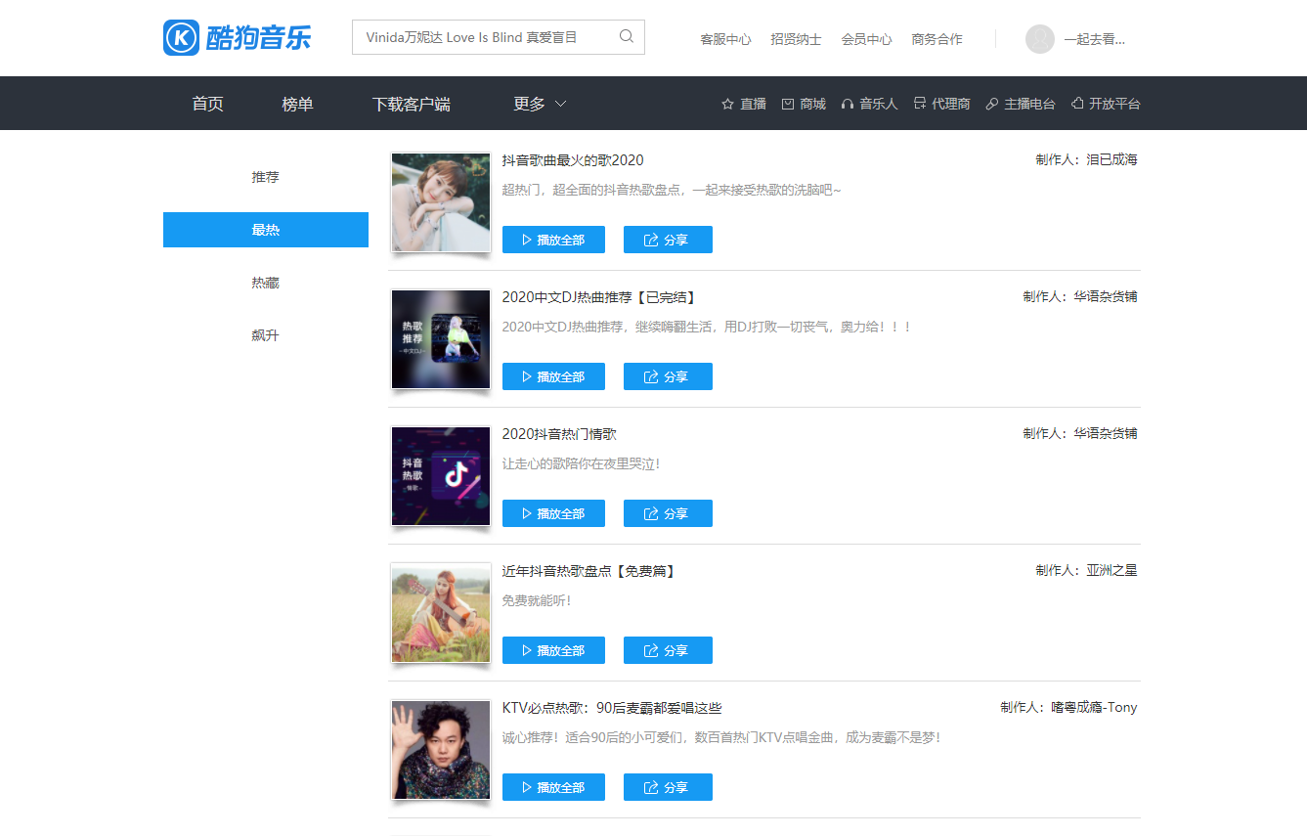The height and width of the screenshot is (836, 1307).
Task: Click the 客服中心 link
Action: coord(725,39)
